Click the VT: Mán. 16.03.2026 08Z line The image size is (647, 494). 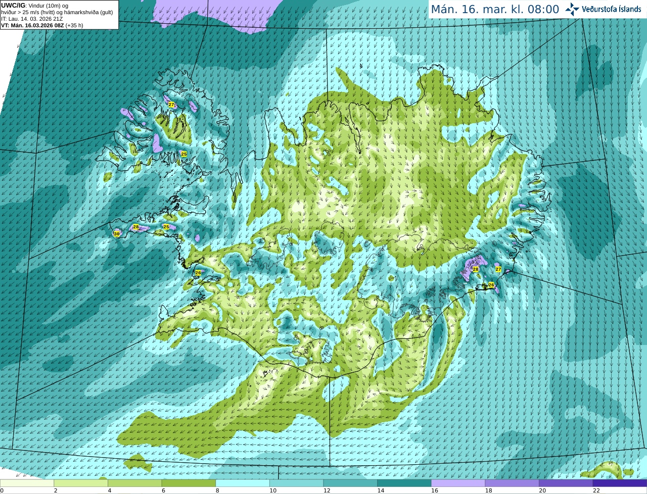tap(42, 25)
